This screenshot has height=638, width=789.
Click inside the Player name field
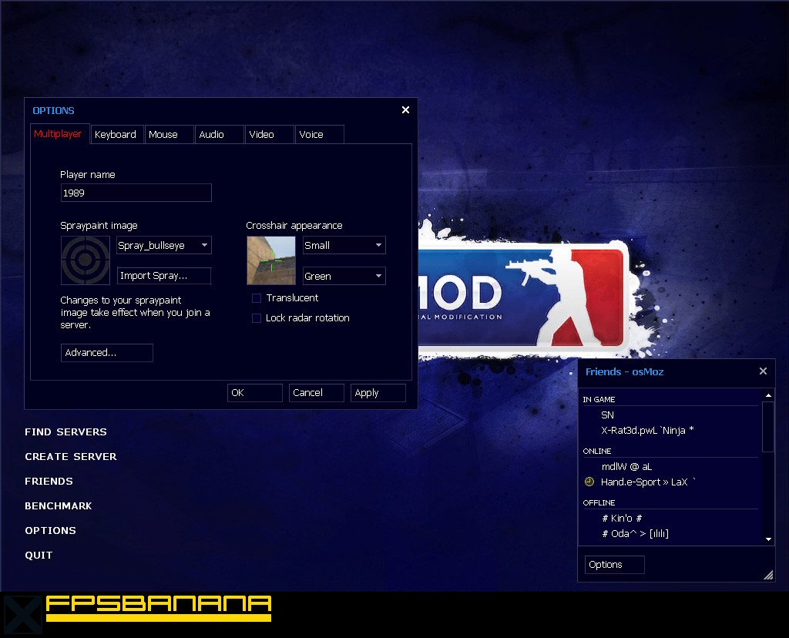(x=136, y=193)
